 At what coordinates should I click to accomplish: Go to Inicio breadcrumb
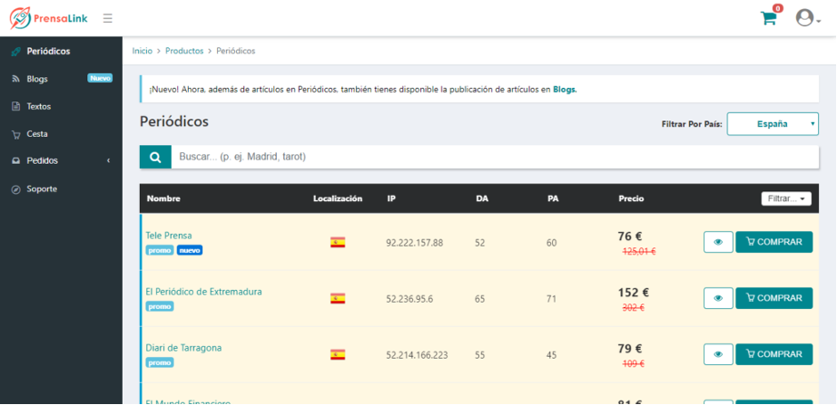(x=142, y=51)
